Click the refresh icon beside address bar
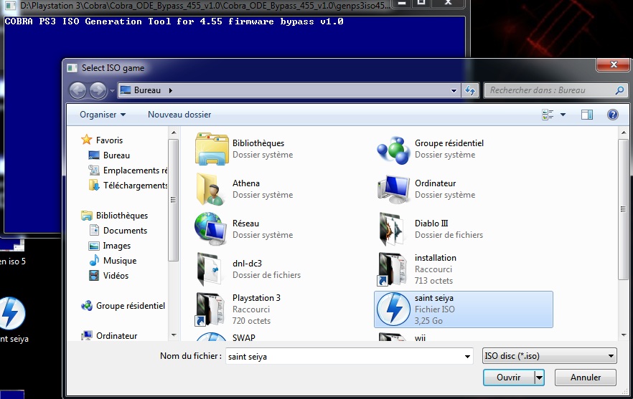 click(471, 90)
